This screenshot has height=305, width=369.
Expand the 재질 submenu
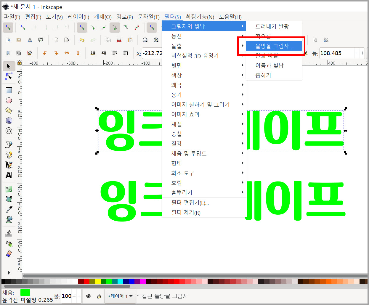pos(204,124)
